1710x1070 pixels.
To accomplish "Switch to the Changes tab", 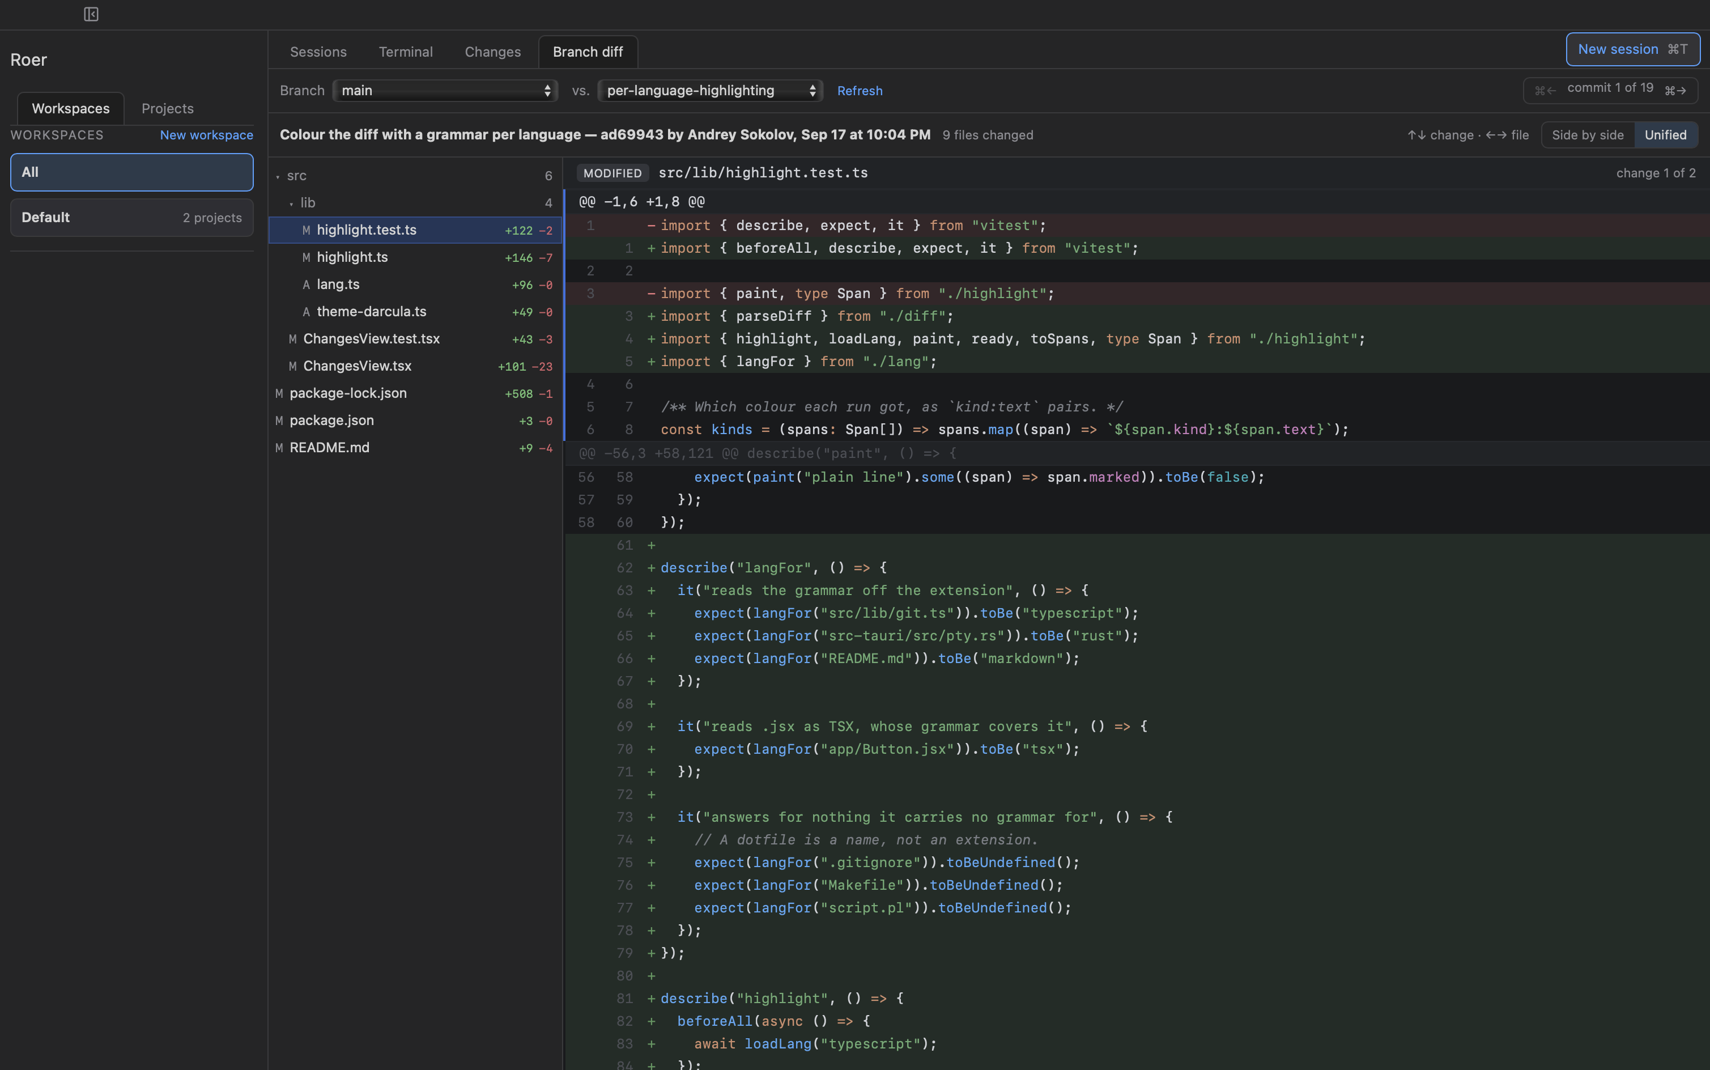I will pyautogui.click(x=492, y=52).
